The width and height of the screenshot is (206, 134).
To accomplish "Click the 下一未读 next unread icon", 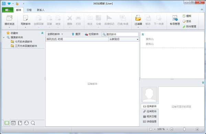I will coord(159,18).
